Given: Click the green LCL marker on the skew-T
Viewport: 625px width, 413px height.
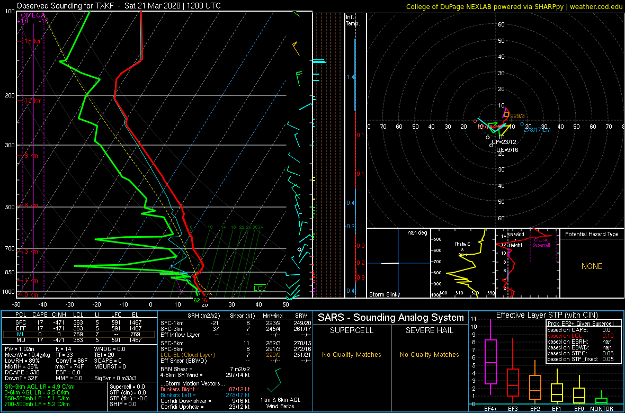Looking at the screenshot, I should coord(260,288).
